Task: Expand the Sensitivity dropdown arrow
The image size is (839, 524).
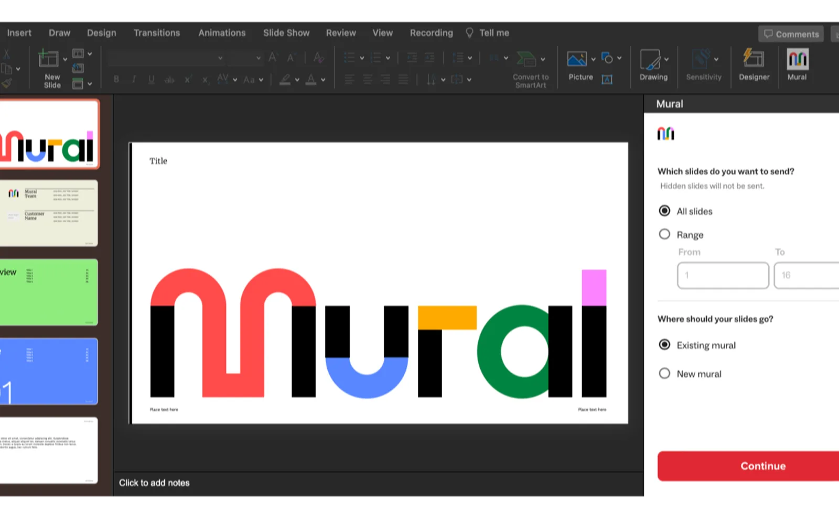Action: [716, 59]
